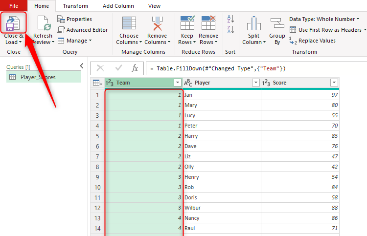Sort descending with the Z-A icon
The width and height of the screenshot is (367, 236).
pos(230,30)
